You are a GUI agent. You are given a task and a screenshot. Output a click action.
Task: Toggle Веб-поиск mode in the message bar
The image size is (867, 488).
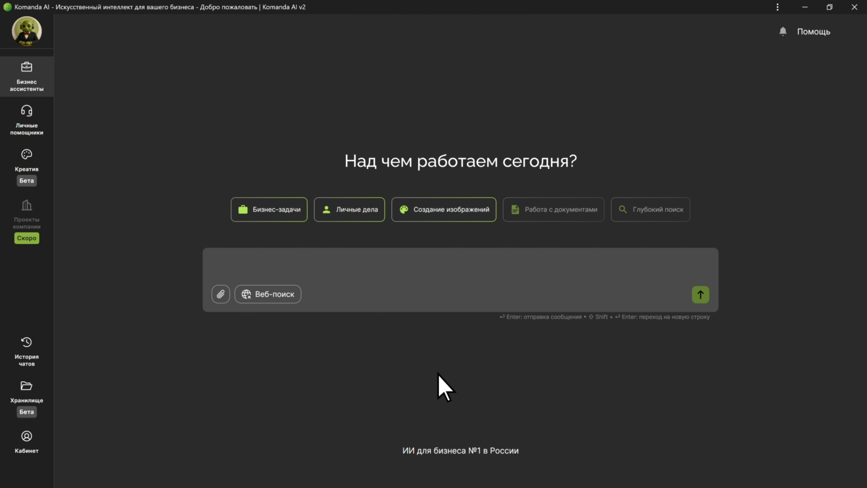click(267, 294)
